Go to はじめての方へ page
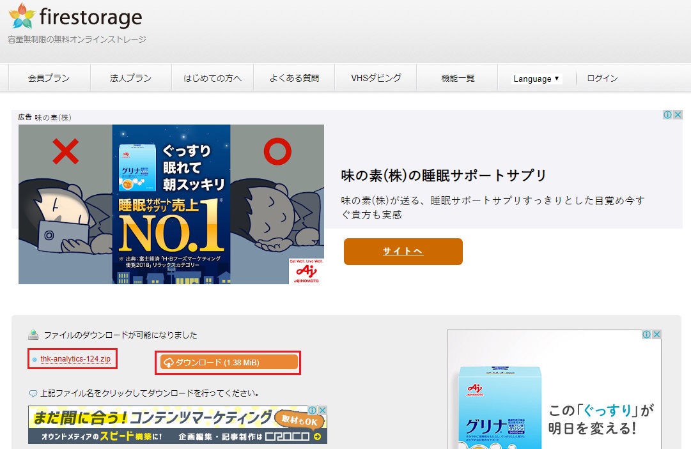Screen dimensions: 691x449 click(212, 78)
